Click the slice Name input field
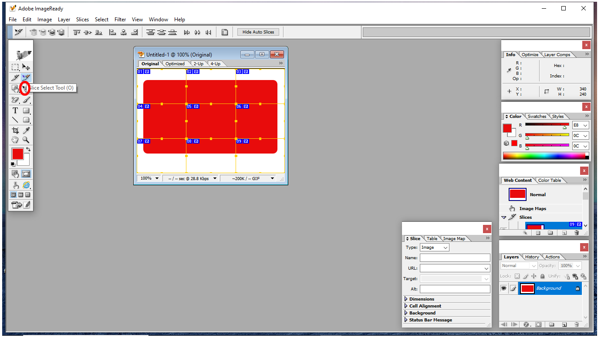This screenshot has height=341, width=601. tap(455, 258)
